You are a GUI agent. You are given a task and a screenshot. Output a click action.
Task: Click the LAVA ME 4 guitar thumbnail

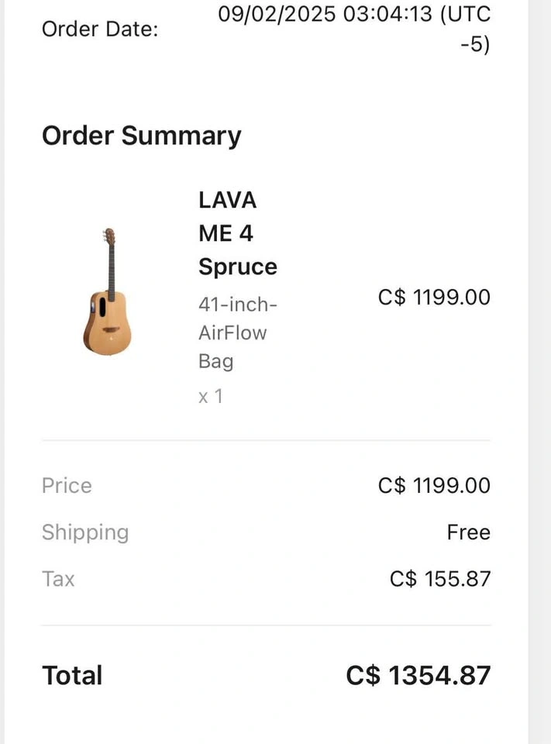107,292
